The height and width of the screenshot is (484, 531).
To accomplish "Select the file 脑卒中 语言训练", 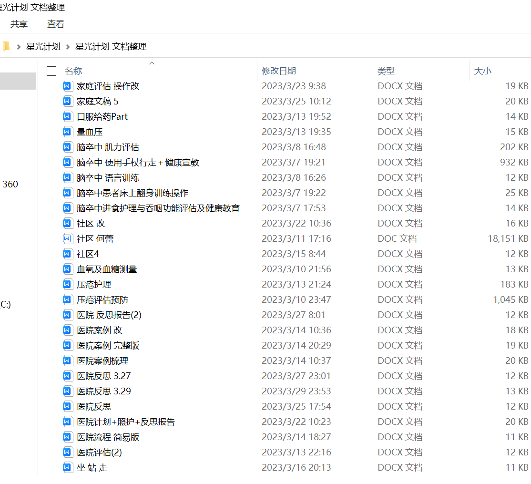I will tap(108, 178).
